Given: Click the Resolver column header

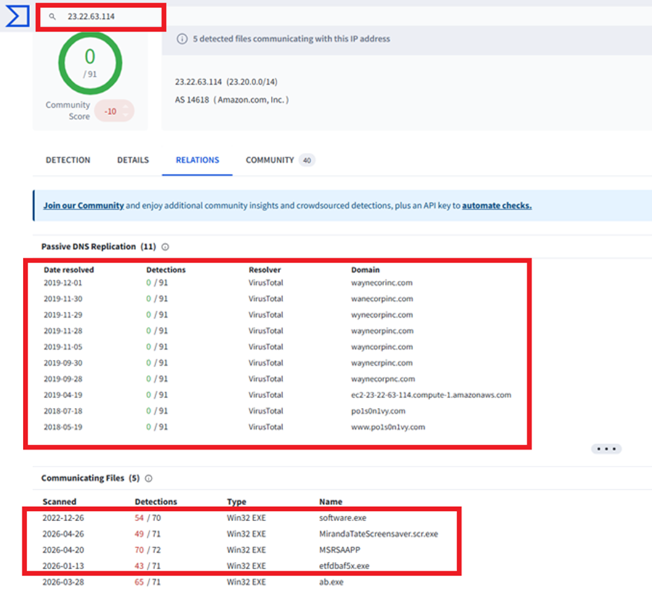Looking at the screenshot, I should pyautogui.click(x=265, y=270).
